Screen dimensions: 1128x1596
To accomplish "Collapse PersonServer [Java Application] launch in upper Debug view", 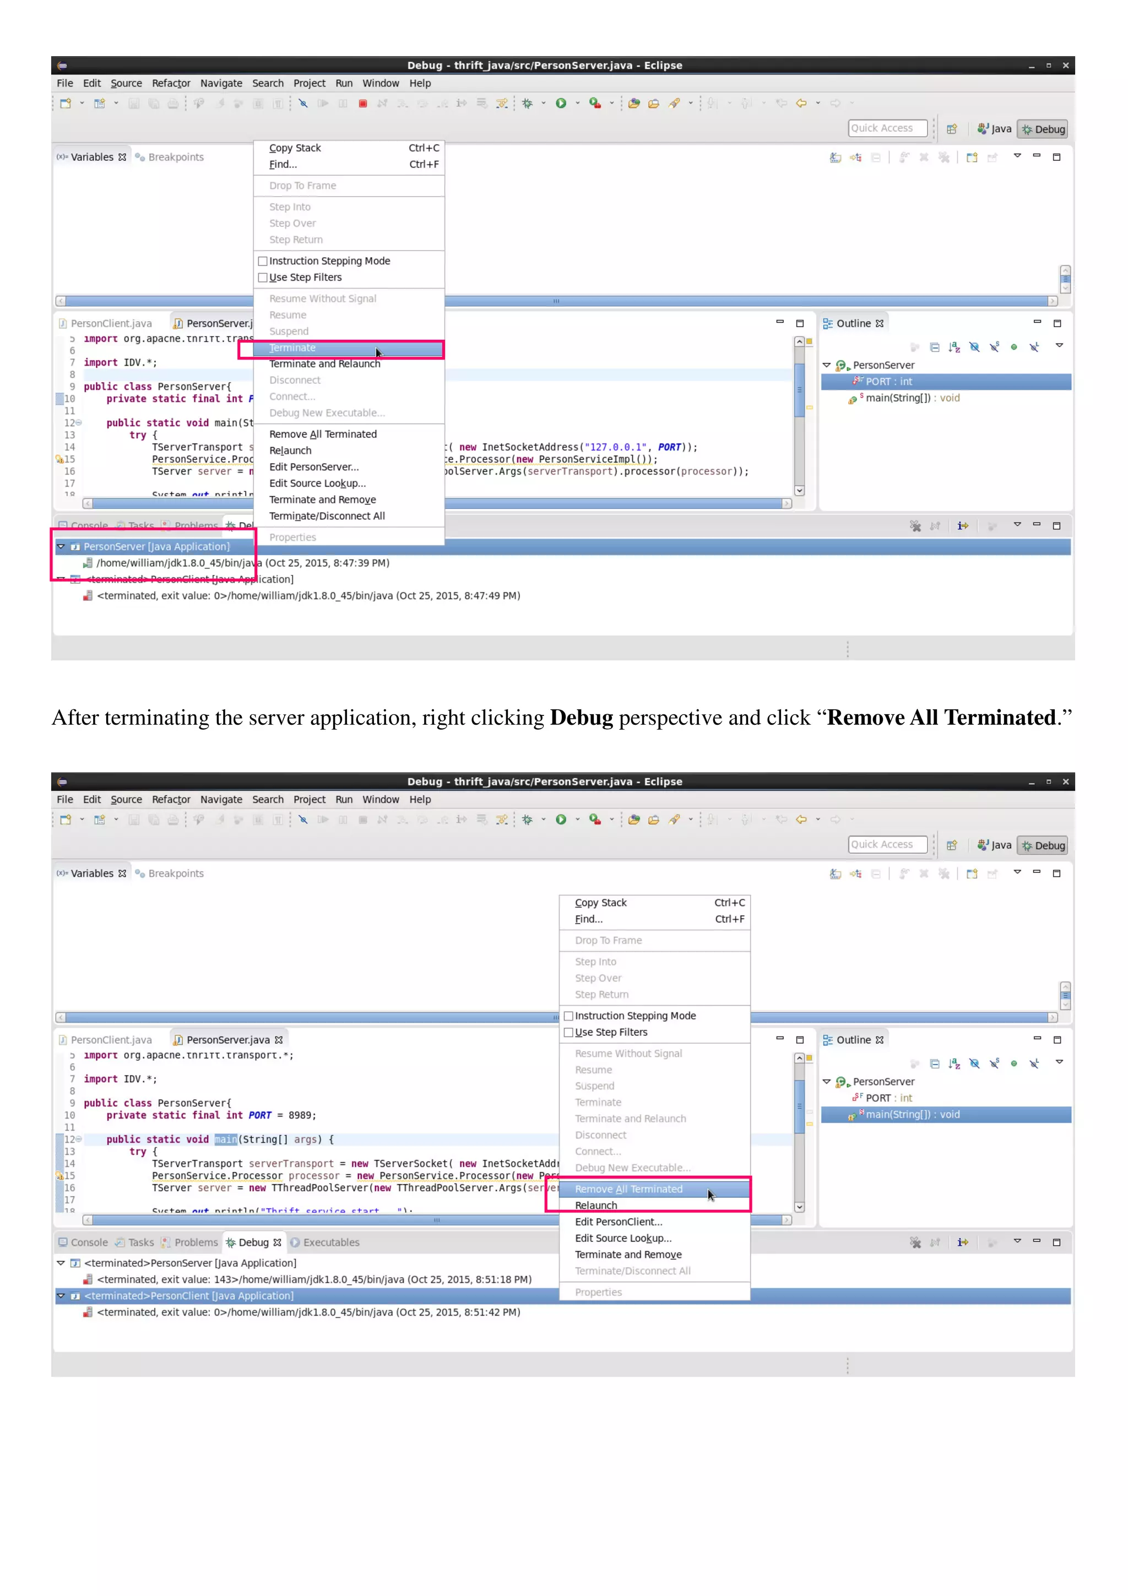I will pyautogui.click(x=61, y=547).
